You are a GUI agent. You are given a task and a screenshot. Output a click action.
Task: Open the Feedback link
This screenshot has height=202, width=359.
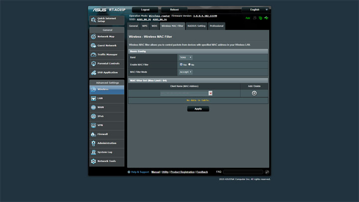pyautogui.click(x=202, y=172)
